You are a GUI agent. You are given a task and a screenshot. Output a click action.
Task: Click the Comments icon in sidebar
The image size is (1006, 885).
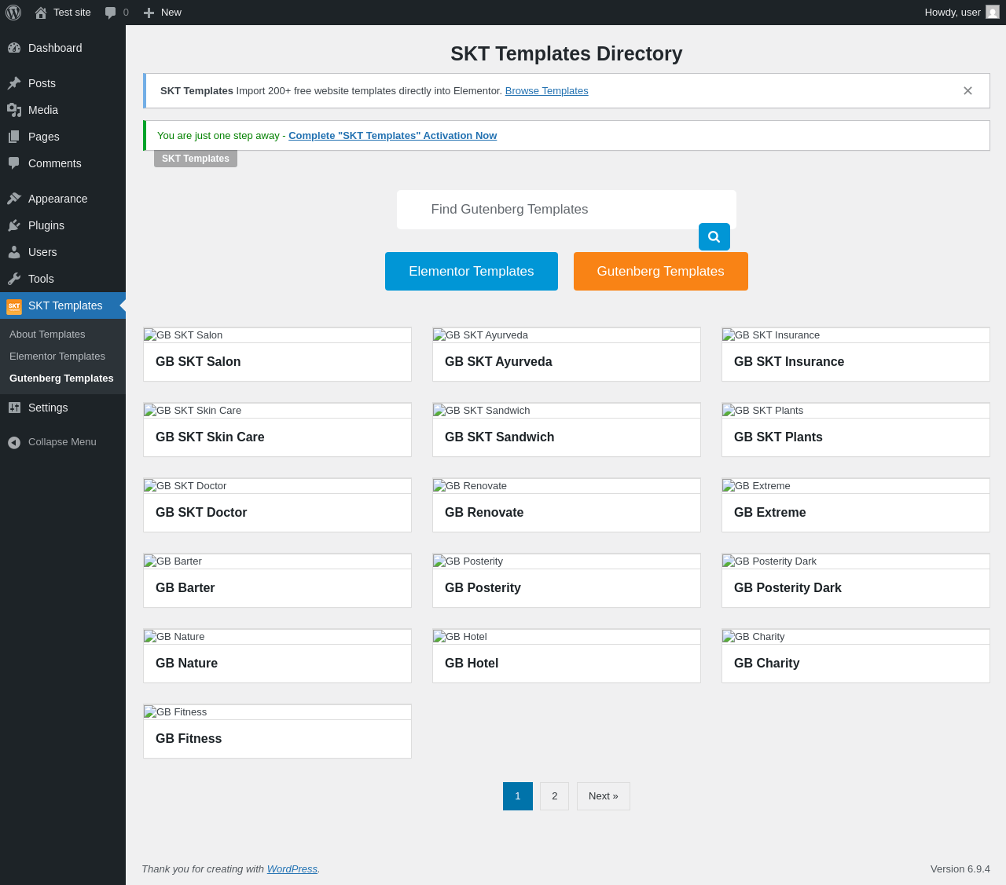point(14,163)
